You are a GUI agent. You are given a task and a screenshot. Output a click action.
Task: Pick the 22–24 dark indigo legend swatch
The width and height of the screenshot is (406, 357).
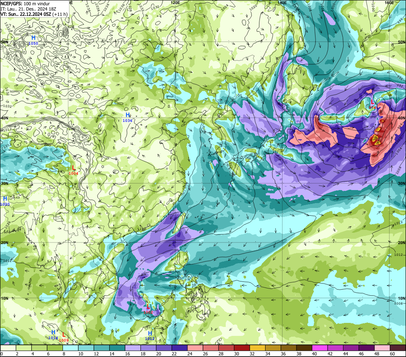(x=179, y=348)
